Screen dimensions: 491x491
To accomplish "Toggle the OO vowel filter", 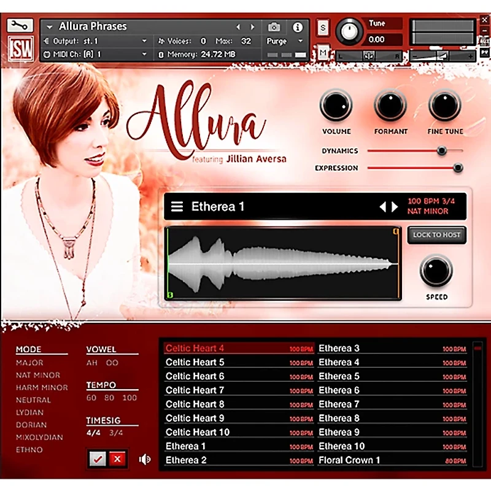I will point(112,363).
